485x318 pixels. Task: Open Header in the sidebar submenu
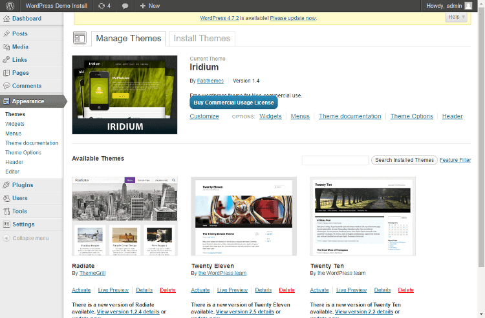click(x=14, y=163)
